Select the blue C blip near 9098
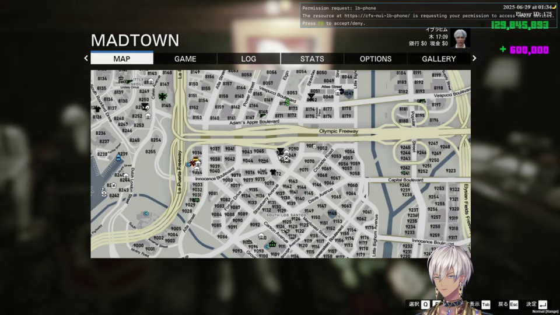The image size is (560, 315). pos(267,246)
